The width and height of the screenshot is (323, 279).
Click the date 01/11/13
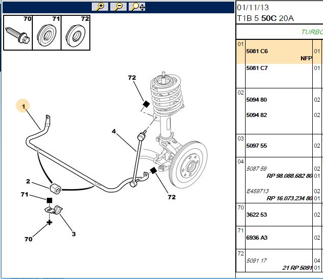253,8
